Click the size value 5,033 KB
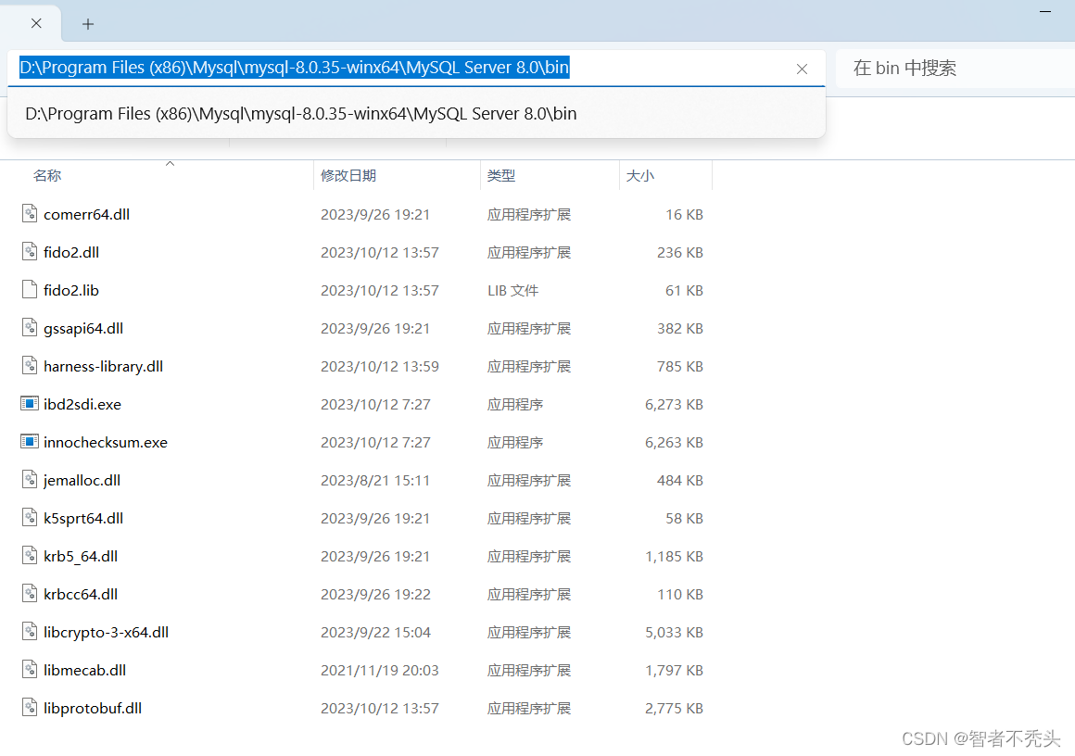1075x756 pixels. pyautogui.click(x=674, y=633)
